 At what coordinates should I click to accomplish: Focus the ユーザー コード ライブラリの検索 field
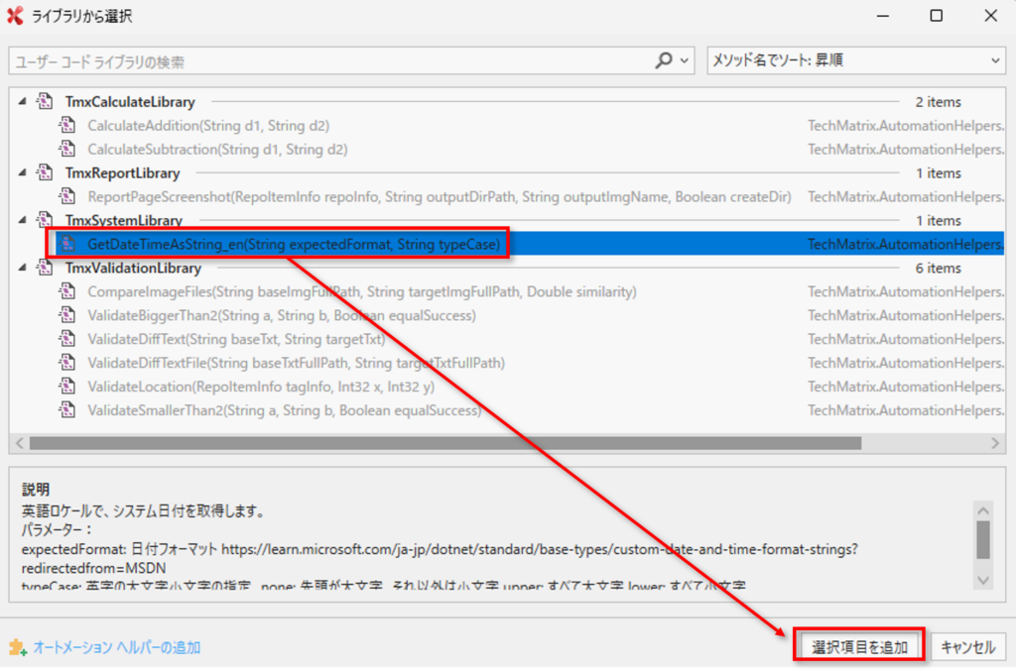point(327,60)
